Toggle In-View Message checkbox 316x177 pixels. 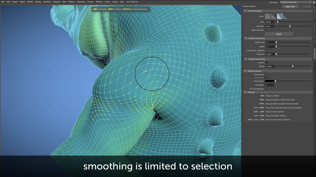266,89
